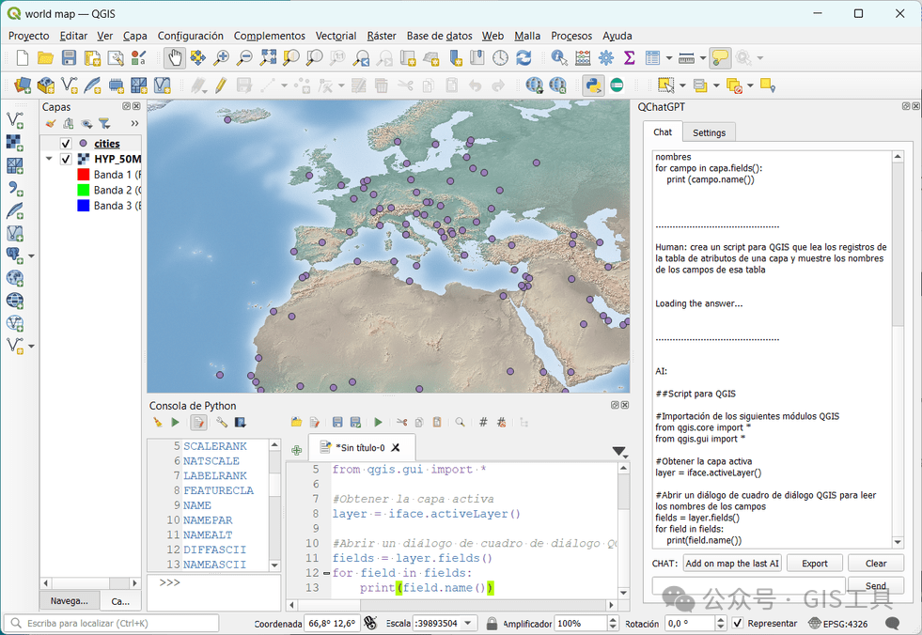This screenshot has height=635, width=922.
Task: Open Data Source Manager icon
Action: coord(23,85)
